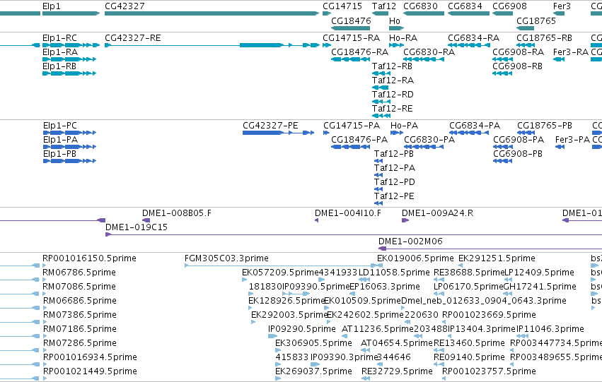Click the EK291251.5prime EST label
The height and width of the screenshot is (382, 602).
click(497, 258)
